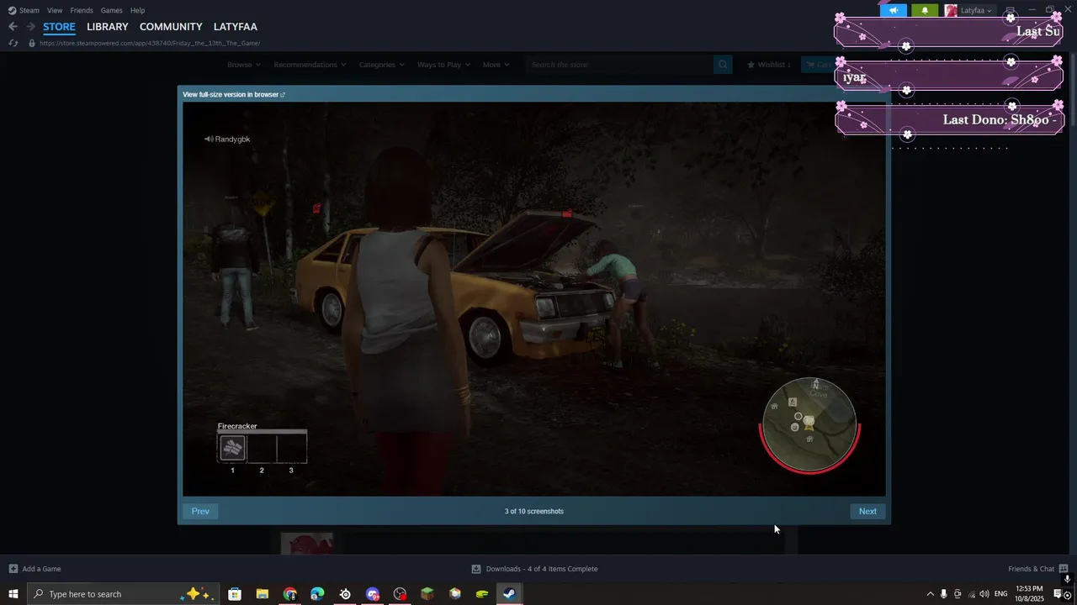
Task: Click the Next screenshot button
Action: 867,511
